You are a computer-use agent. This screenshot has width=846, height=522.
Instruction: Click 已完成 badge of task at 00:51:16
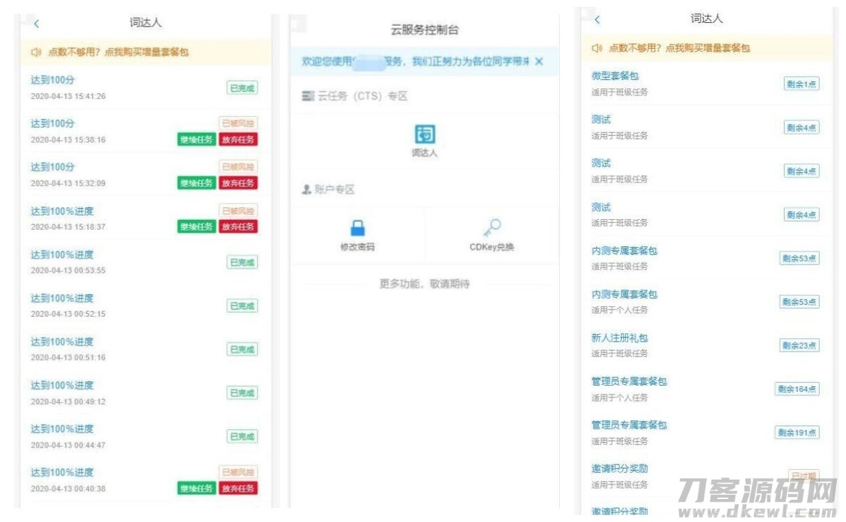[x=242, y=349]
